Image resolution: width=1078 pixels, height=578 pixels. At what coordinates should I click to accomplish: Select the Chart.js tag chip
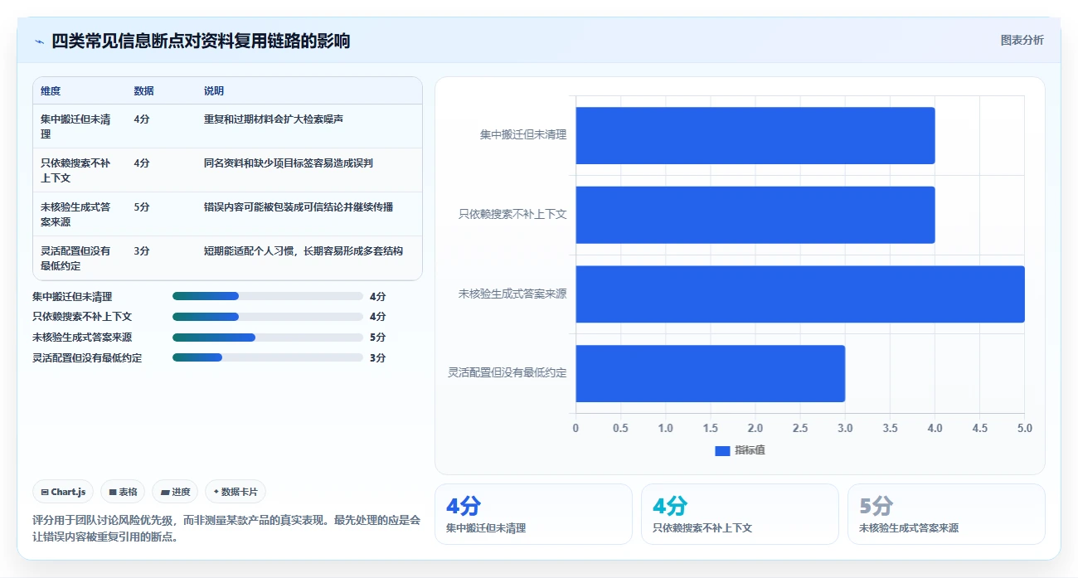click(64, 492)
